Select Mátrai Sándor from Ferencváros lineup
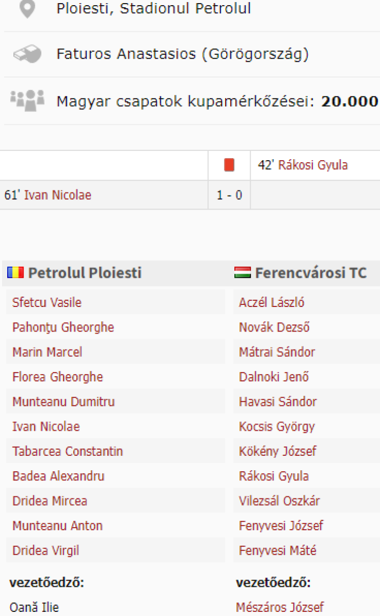 click(277, 352)
